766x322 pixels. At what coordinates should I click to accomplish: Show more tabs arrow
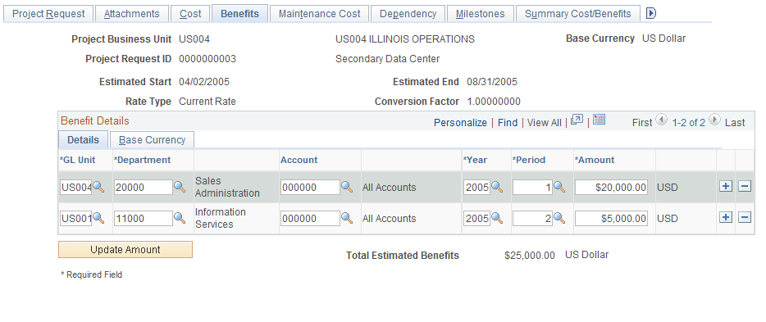[650, 13]
